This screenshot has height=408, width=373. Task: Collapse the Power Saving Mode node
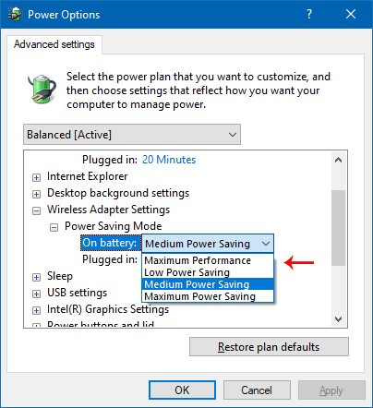click(54, 227)
